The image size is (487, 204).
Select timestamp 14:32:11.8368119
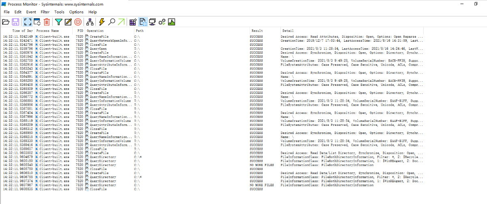point(18,121)
